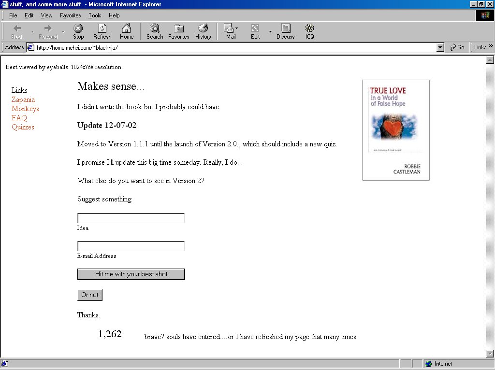Click the True Love book cover image
The width and height of the screenshot is (495, 370).
(x=396, y=130)
